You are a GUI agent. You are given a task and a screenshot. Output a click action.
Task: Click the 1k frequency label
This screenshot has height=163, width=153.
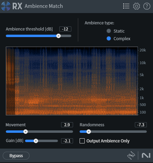[x=142, y=98]
